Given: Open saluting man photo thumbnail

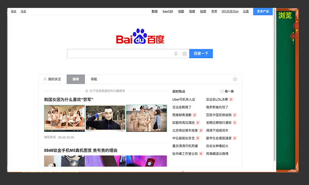Looking at the screenshot, I should (x=105, y=118).
